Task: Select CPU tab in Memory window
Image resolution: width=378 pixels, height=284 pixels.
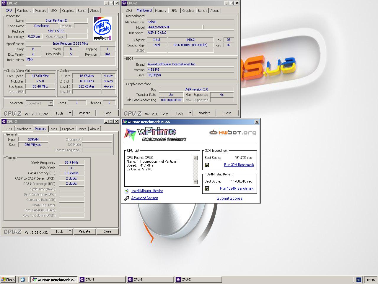Action: [x=9, y=129]
